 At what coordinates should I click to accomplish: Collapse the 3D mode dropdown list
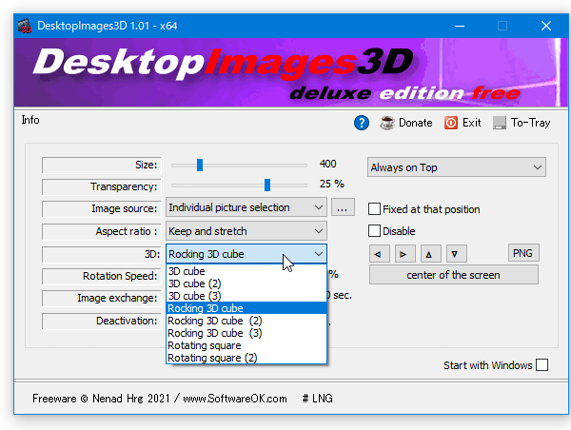point(246,254)
